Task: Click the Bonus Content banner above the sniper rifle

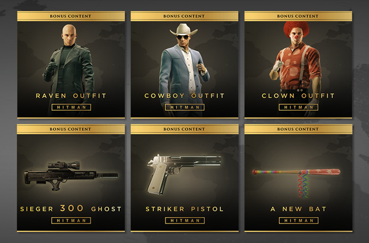Action: pos(71,129)
